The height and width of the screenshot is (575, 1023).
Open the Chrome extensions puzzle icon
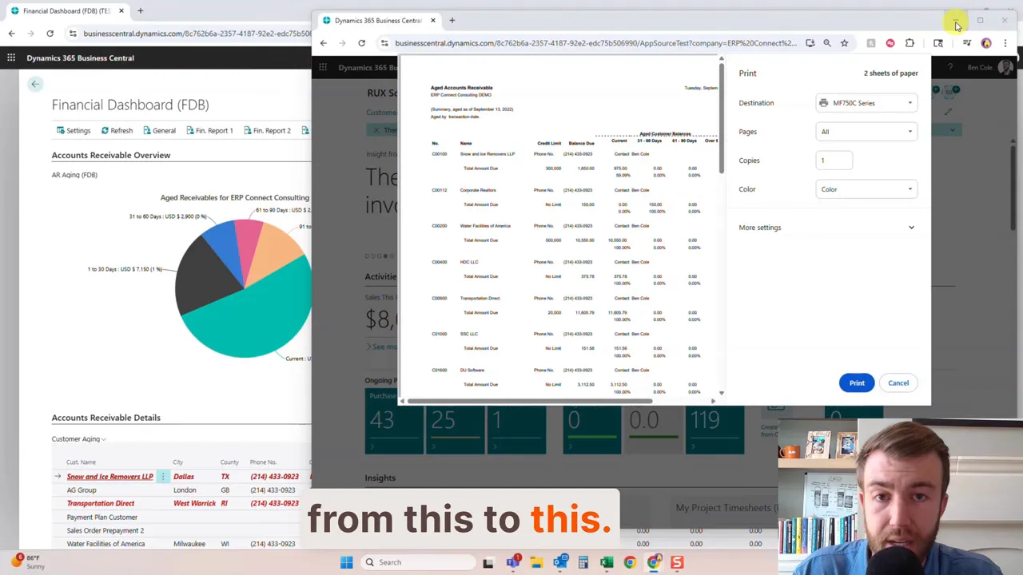click(x=910, y=43)
